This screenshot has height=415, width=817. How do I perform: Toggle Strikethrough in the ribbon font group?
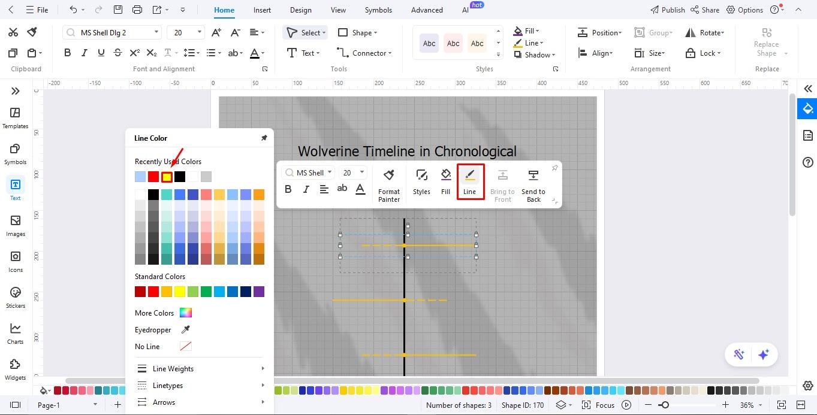118,53
